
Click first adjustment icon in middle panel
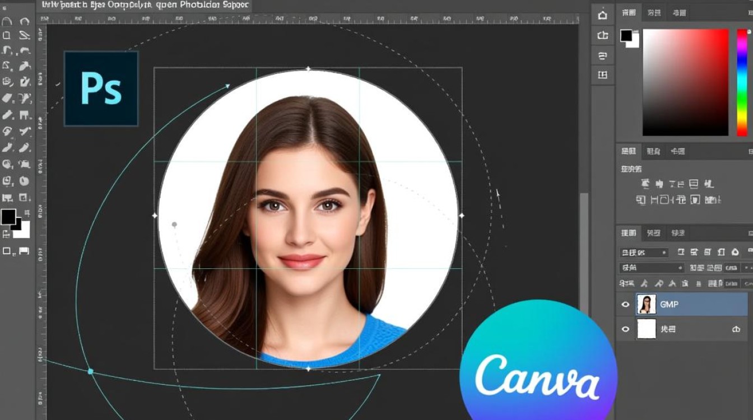[x=644, y=184]
